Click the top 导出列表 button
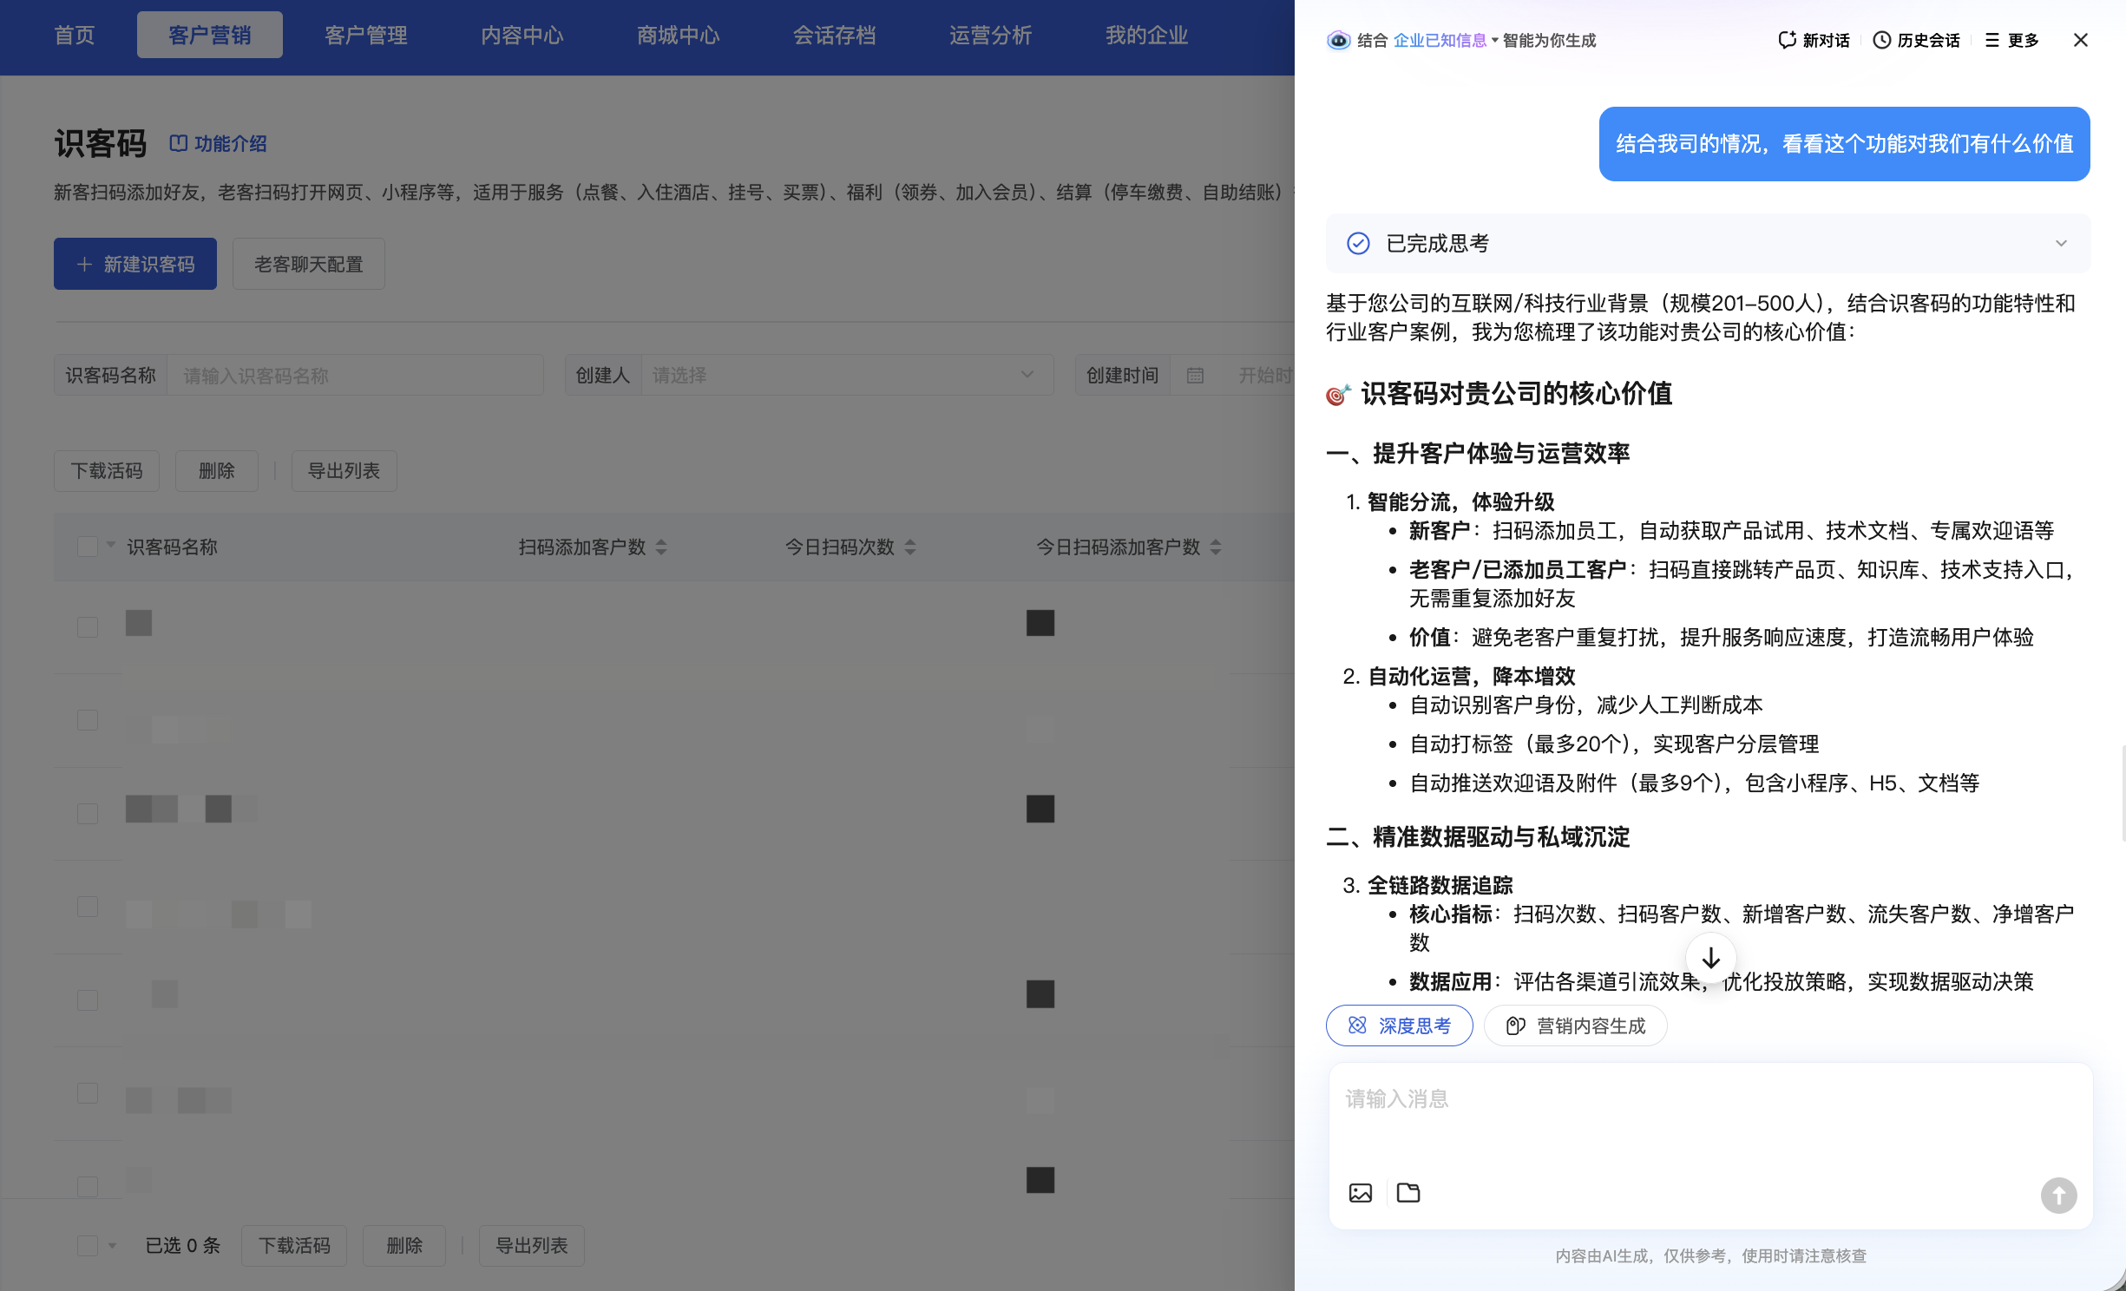Viewport: 2126px width, 1291px height. pos(344,471)
